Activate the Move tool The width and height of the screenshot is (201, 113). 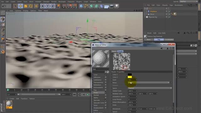coord(20,6)
